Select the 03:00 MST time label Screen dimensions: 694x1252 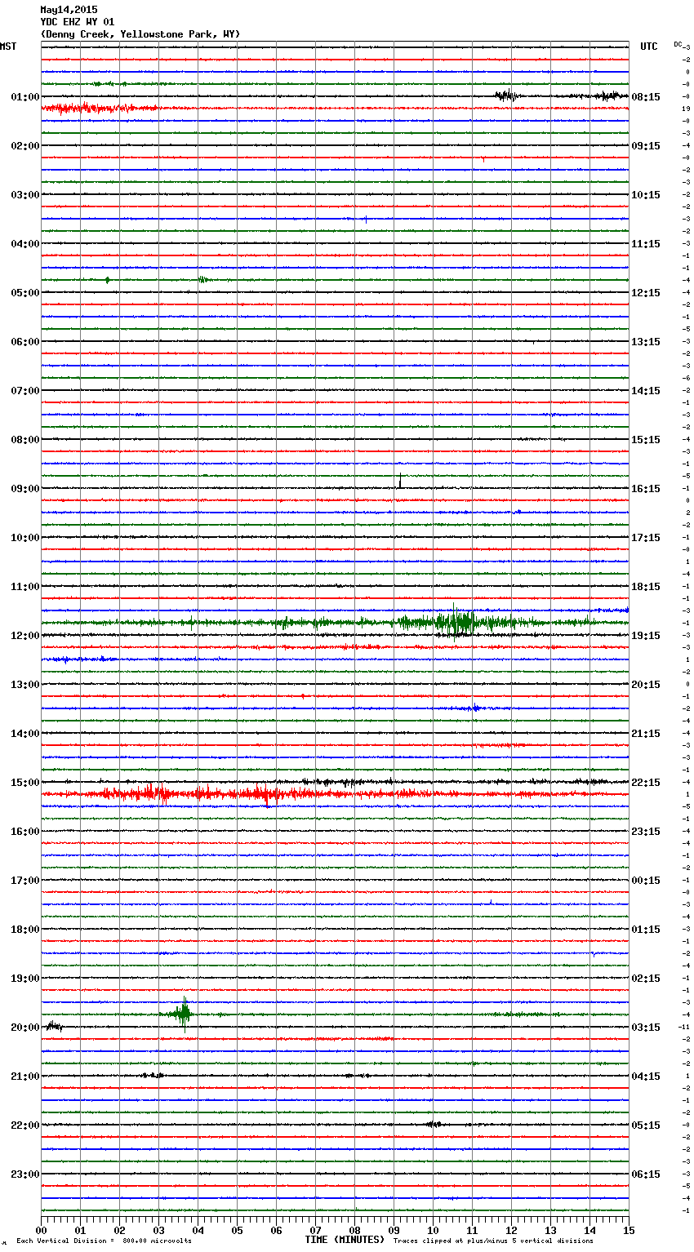pos(25,195)
